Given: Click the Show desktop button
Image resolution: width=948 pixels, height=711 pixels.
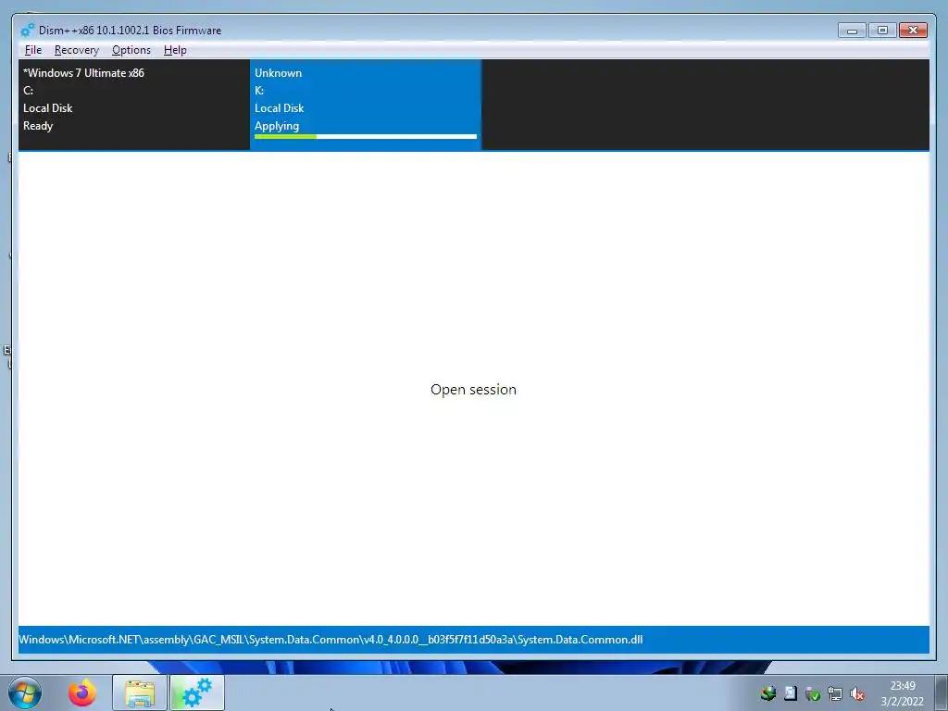Looking at the screenshot, I should 942,692.
